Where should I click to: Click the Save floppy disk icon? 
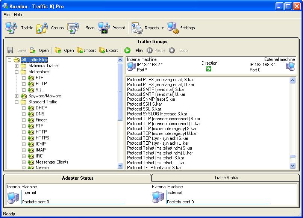click(10, 50)
